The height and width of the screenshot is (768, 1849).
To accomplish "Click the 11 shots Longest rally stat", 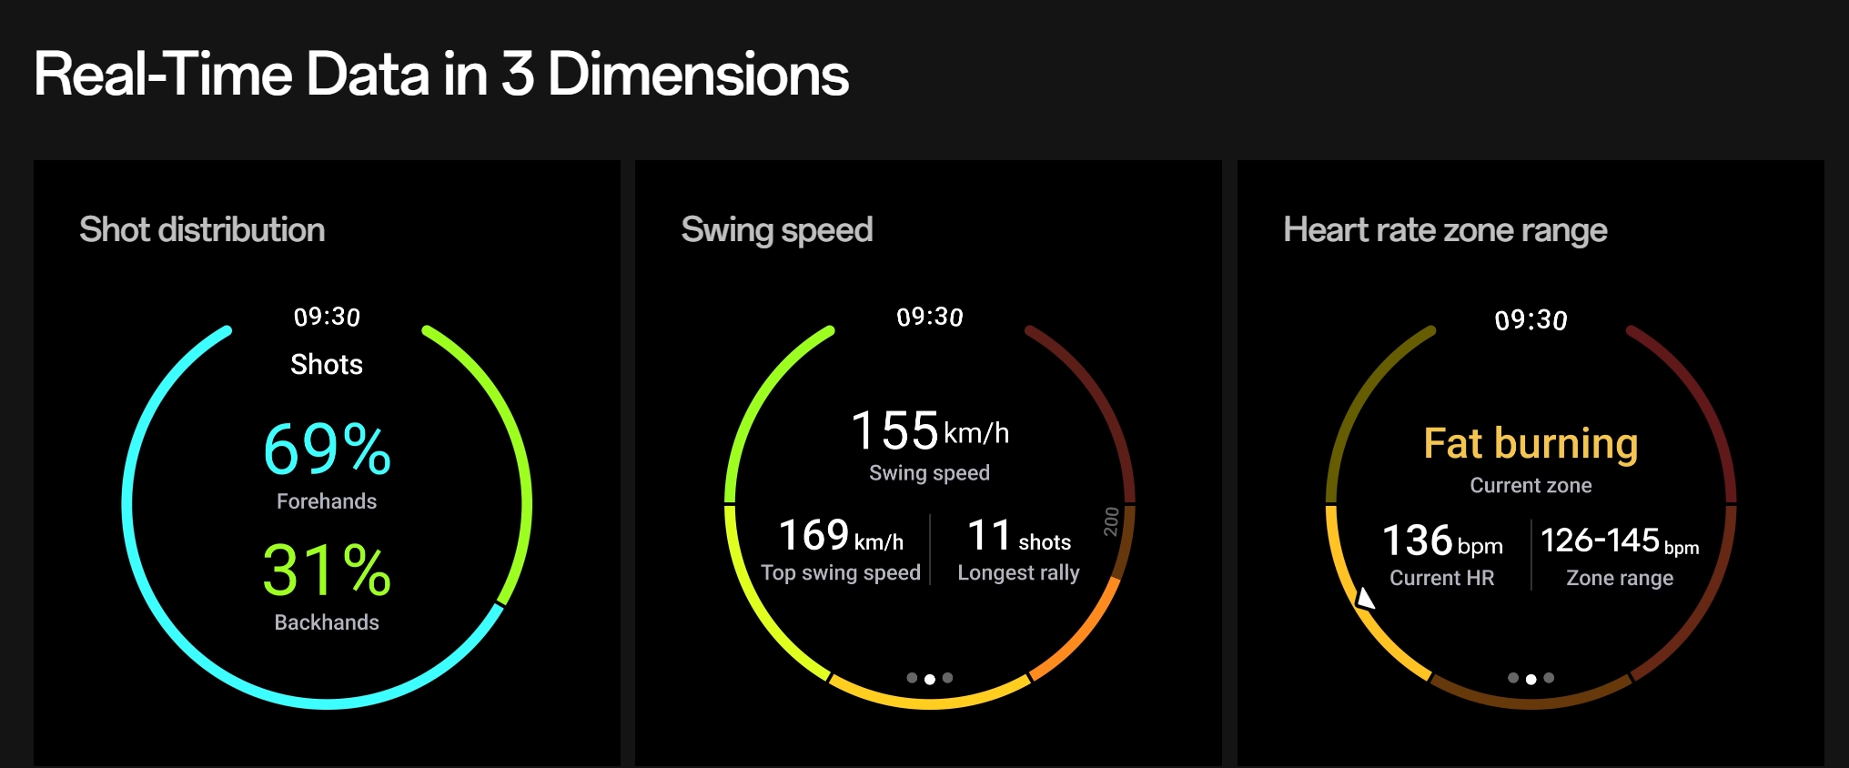I will 1018,535.
